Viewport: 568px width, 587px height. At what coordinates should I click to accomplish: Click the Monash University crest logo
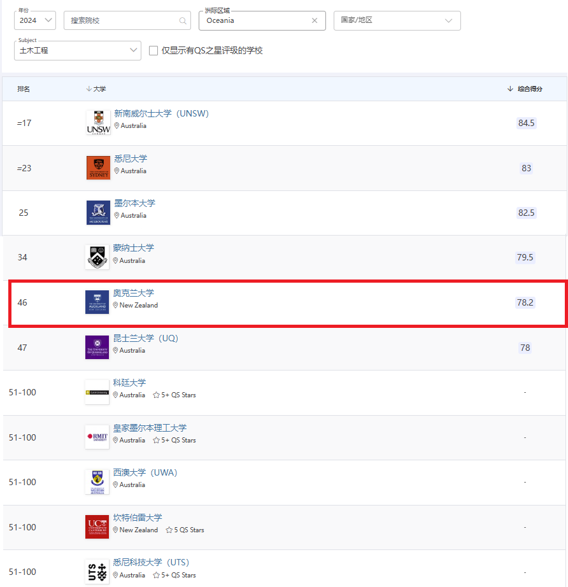97,257
